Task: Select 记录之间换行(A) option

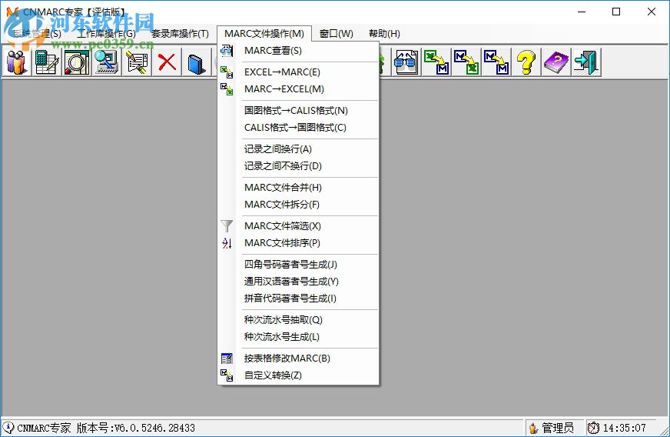Action: (298, 149)
